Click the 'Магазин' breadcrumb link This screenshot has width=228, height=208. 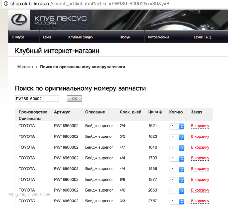(x=25, y=67)
